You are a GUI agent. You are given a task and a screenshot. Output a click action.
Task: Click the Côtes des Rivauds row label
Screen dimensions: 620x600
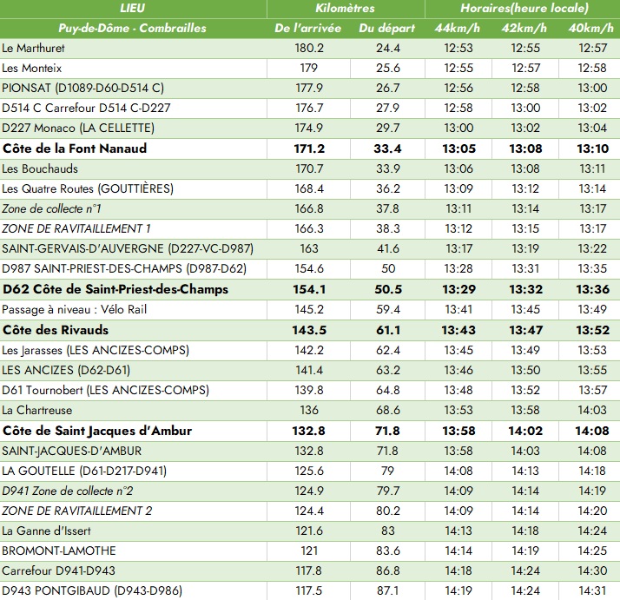[x=56, y=330]
